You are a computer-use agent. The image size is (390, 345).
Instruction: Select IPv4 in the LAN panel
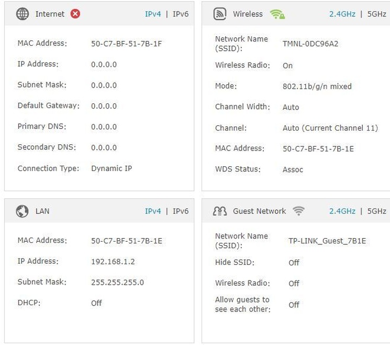click(153, 211)
